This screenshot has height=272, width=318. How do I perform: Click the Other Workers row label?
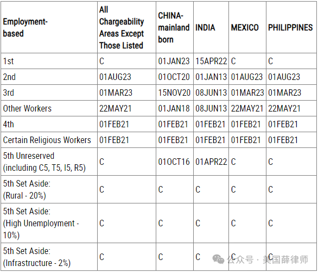(27, 109)
